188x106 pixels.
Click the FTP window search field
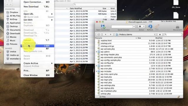[x=173, y=35]
